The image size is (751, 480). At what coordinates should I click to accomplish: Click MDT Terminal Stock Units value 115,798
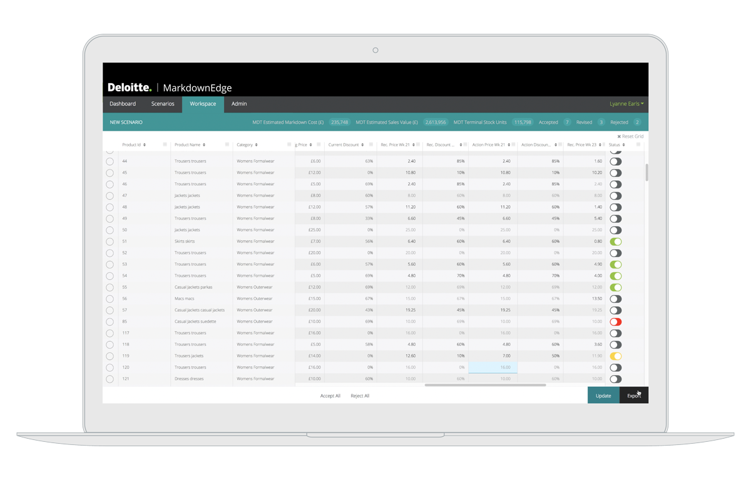pyautogui.click(x=522, y=122)
